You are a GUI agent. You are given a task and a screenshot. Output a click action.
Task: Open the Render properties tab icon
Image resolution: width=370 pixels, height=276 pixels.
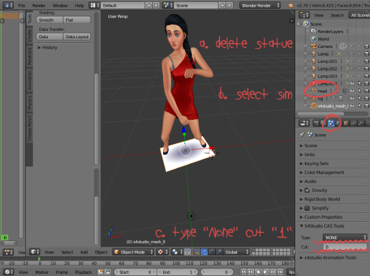pos(316,123)
